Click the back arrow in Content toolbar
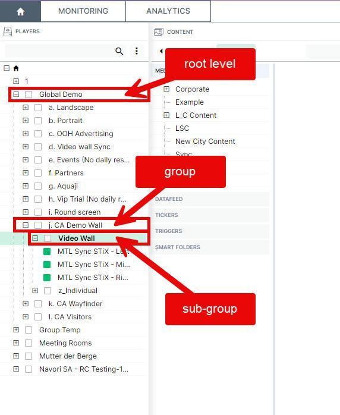340x415 pixels. [161, 51]
